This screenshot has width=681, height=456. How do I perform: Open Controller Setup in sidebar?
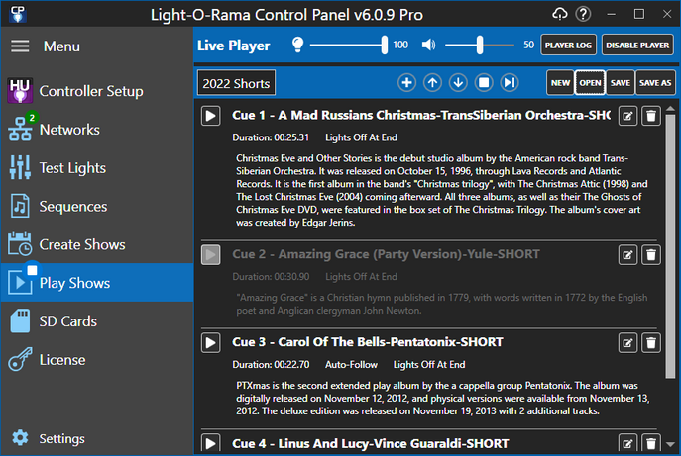pyautogui.click(x=97, y=91)
